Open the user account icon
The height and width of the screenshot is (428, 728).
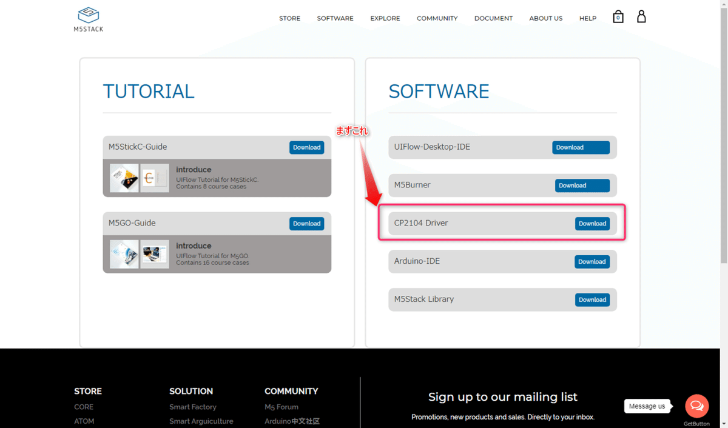point(641,16)
